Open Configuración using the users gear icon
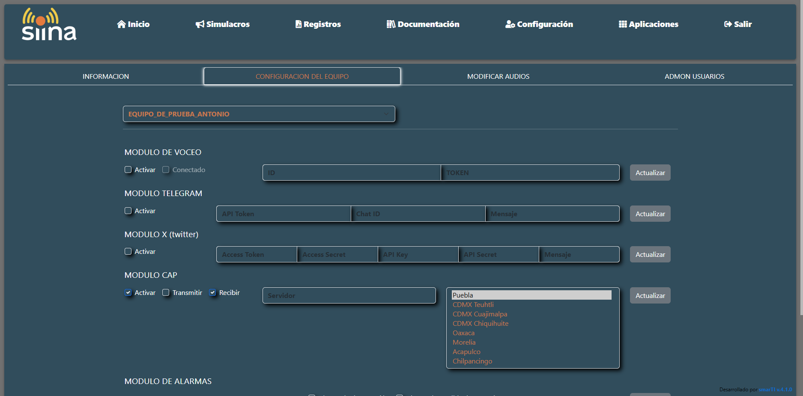This screenshot has height=396, width=803. 510,25
